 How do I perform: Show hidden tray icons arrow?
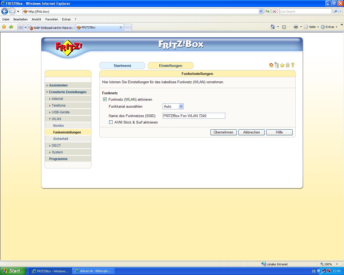pos(319,271)
